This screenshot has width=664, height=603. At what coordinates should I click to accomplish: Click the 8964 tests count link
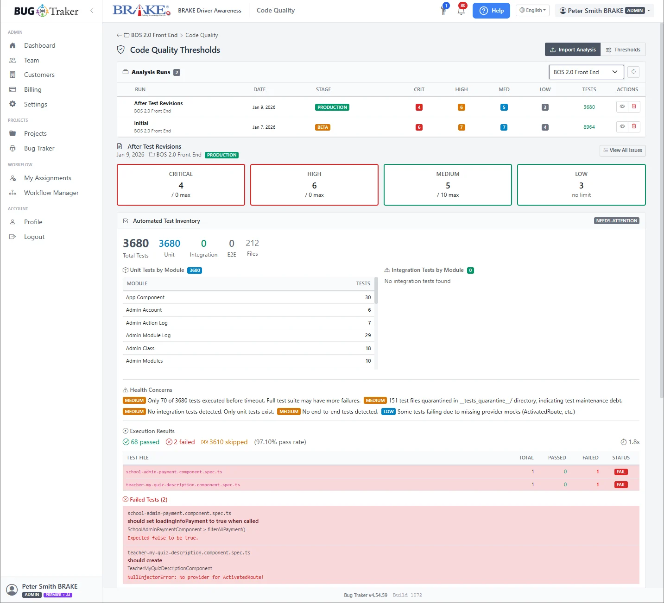(589, 127)
